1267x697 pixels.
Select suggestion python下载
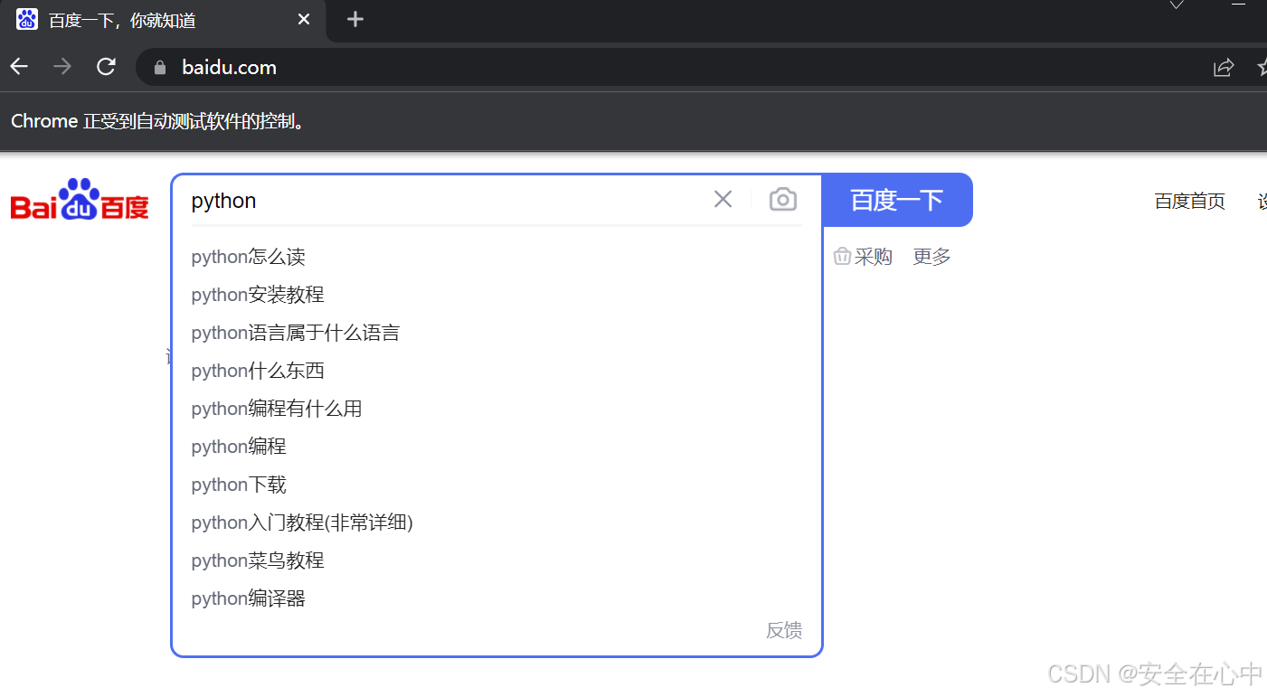pyautogui.click(x=496, y=485)
